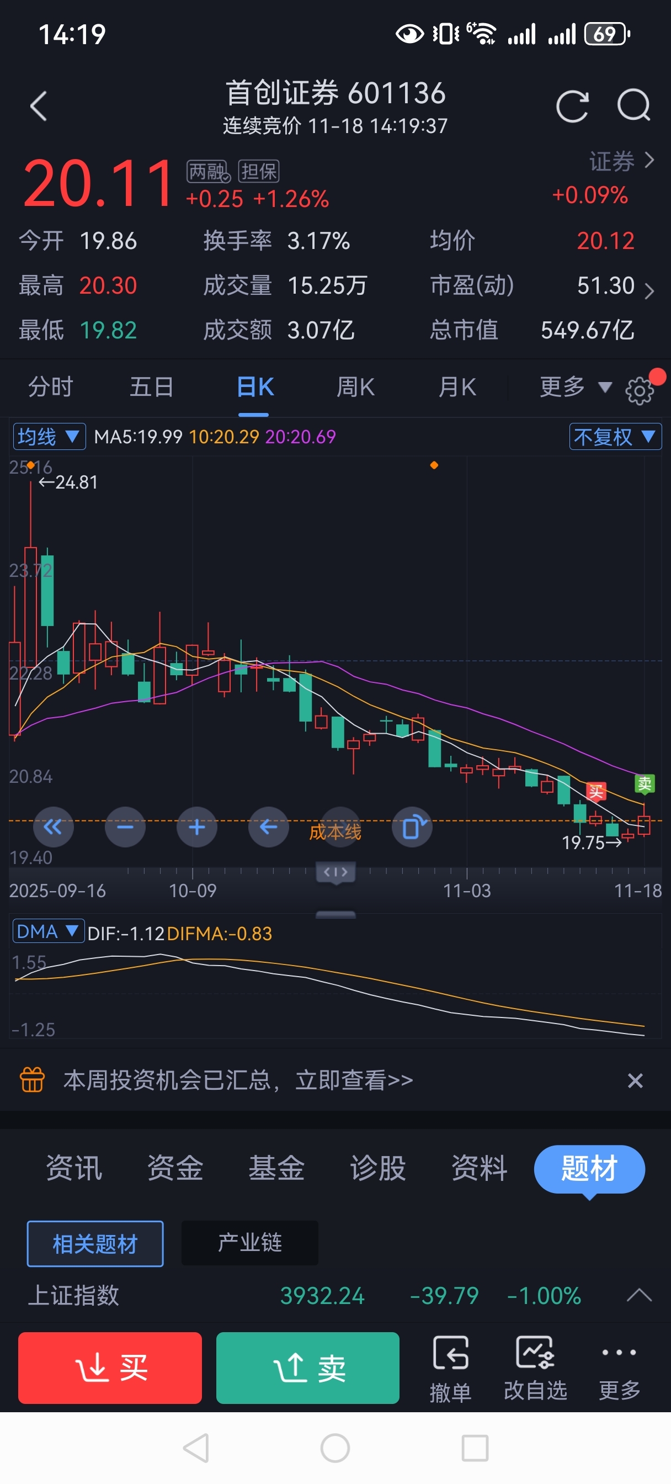Viewport: 671px width, 1484px height.
Task: Switch to 五日 five-day tab
Action: (x=152, y=386)
